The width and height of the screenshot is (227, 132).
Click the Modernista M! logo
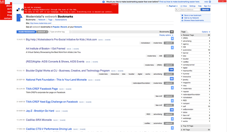point(3,2)
